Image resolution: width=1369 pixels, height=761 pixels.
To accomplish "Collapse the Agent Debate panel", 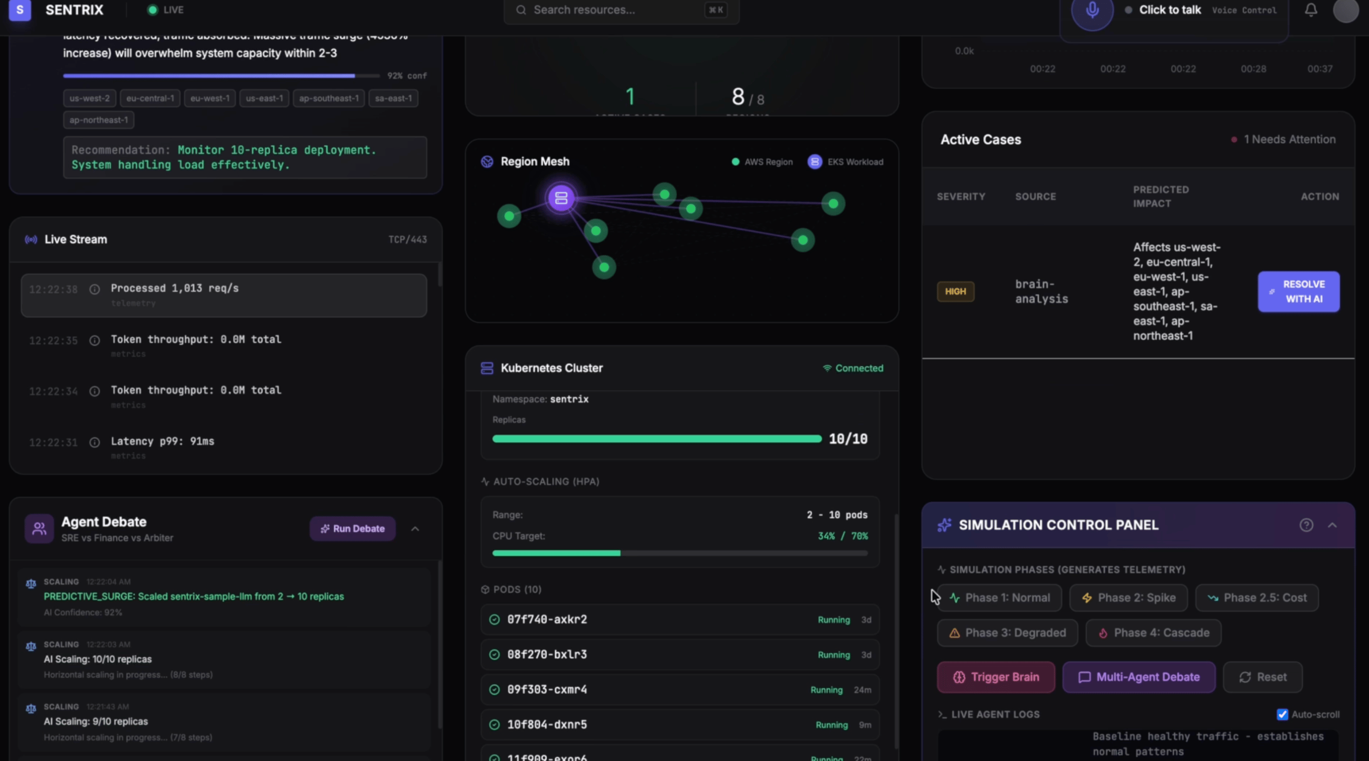I will [x=415, y=529].
